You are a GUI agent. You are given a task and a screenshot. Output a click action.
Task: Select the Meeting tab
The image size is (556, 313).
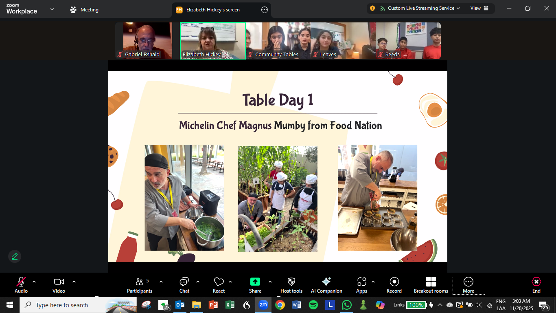[84, 9]
